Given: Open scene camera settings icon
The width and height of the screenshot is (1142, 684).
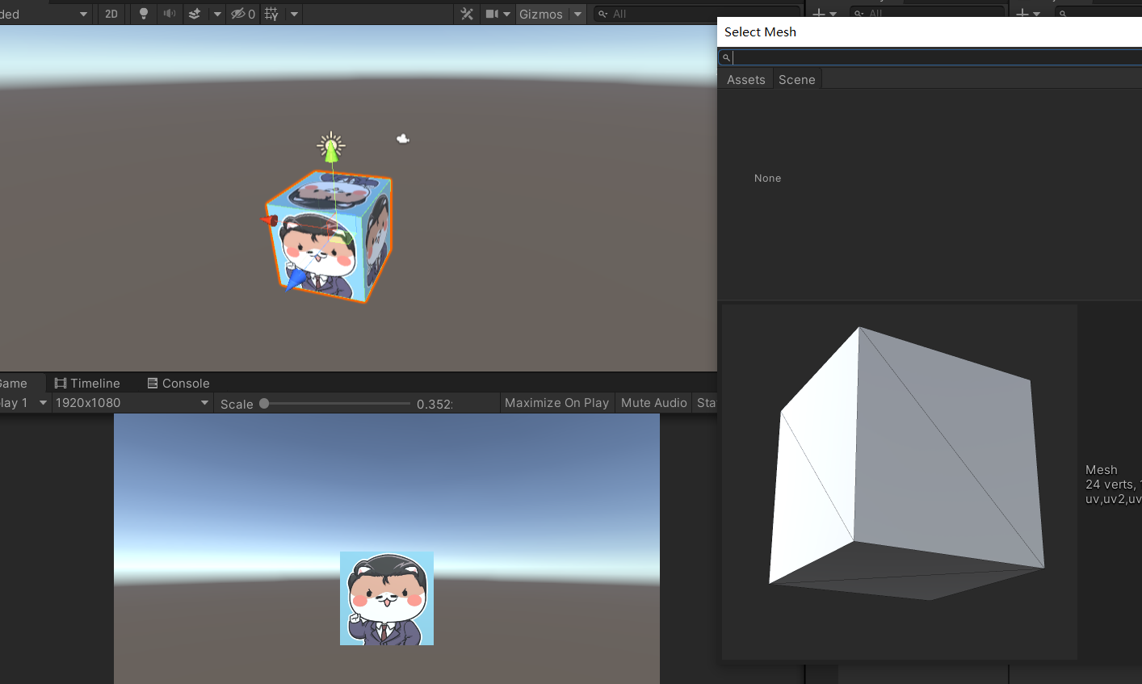Looking at the screenshot, I should click(x=492, y=14).
